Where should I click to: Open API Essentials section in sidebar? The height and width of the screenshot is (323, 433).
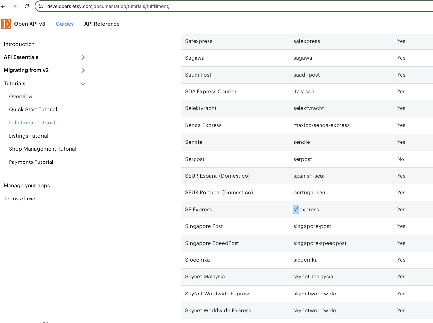21,57
